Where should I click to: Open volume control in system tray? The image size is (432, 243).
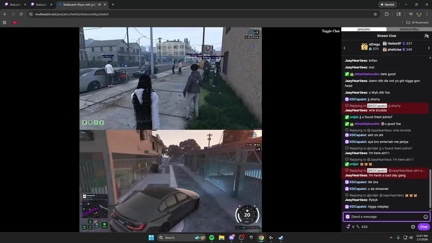(x=411, y=238)
